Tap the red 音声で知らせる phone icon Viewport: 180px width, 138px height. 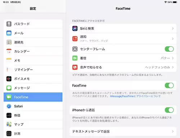(x=75, y=67)
